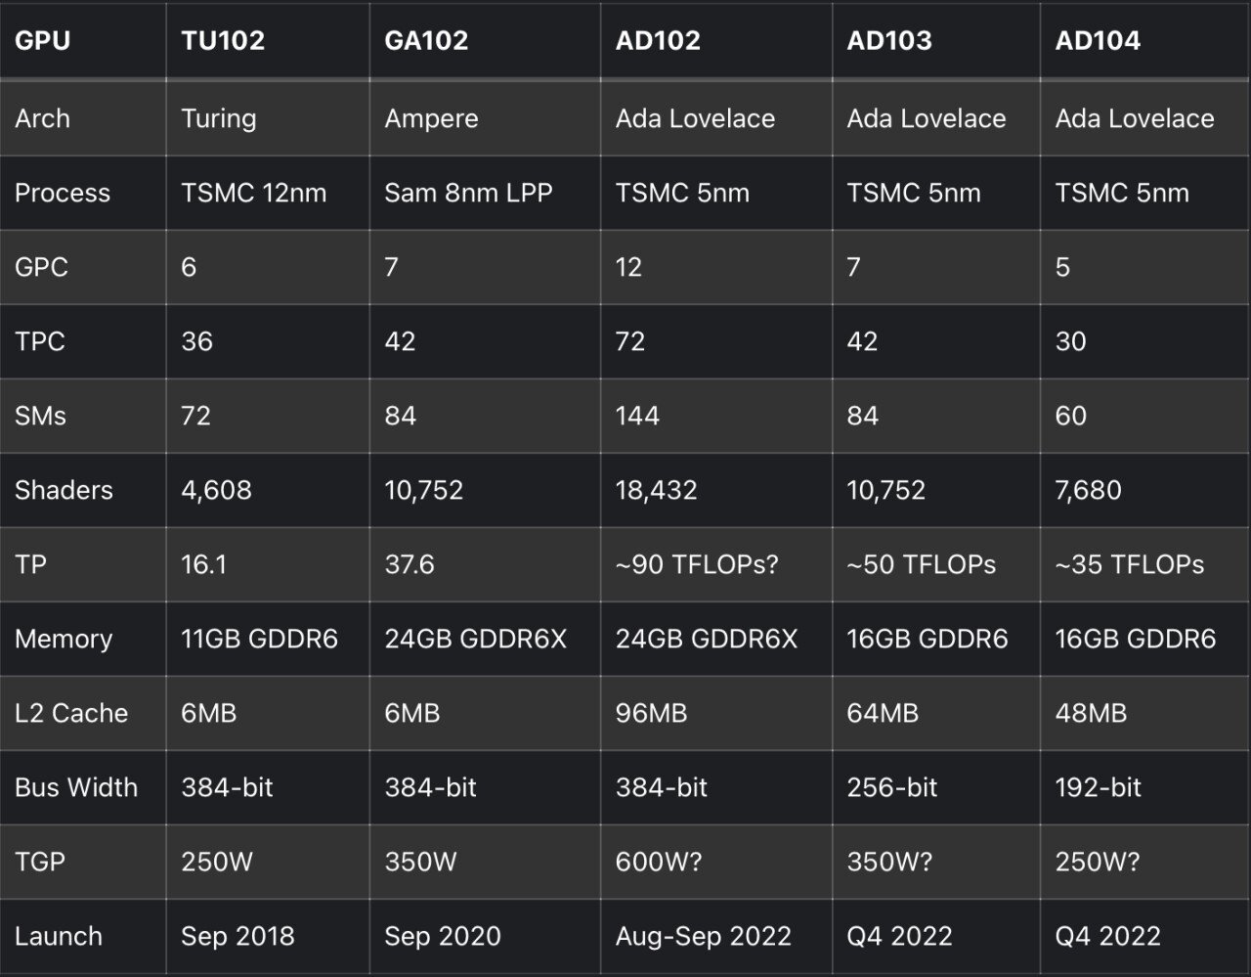
Task: Select the TSMC 12nm process cell
Action: pyautogui.click(x=253, y=193)
